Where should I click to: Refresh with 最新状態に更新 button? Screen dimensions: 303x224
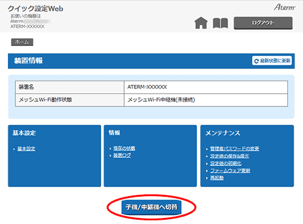(x=272, y=61)
